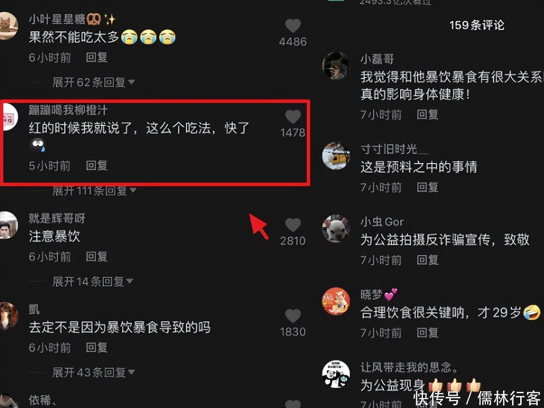Open 寸寸旧时光's avatar picture
Image resolution: width=544 pixels, height=408 pixels.
336,156
